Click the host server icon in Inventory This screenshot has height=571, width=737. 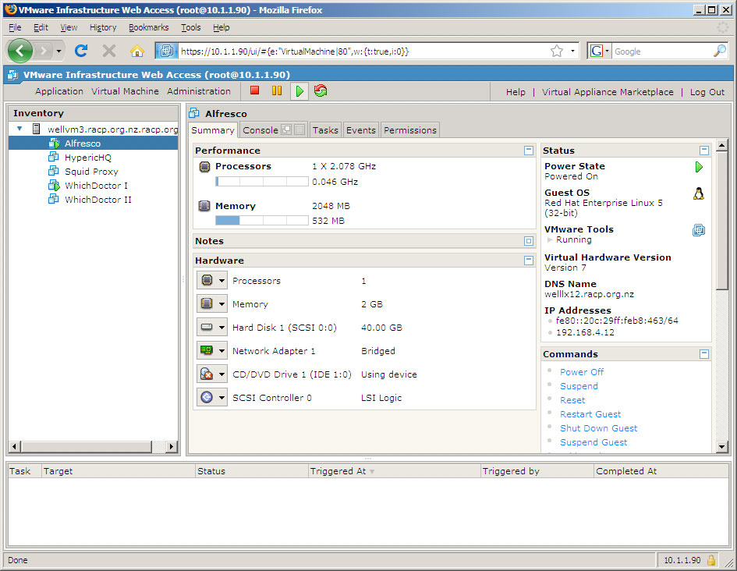[x=36, y=129]
